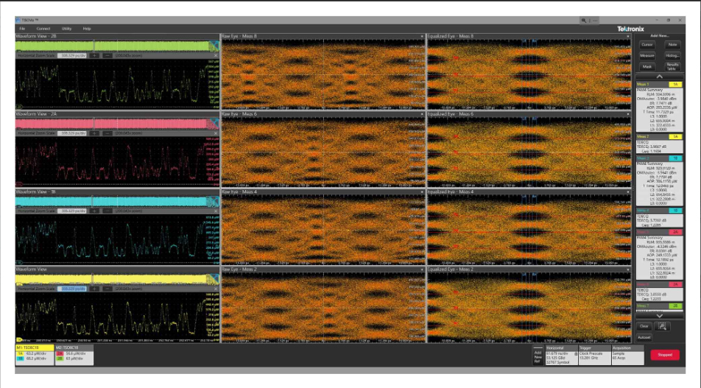Activate the zoom-box selection icon
Screen dimensions: 701x388
point(662,326)
